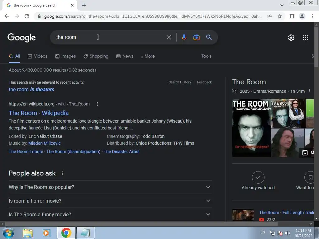Image resolution: width=319 pixels, height=239 pixels.
Task: Expand 'Why is The Room so popular?'
Action: [x=110, y=187]
